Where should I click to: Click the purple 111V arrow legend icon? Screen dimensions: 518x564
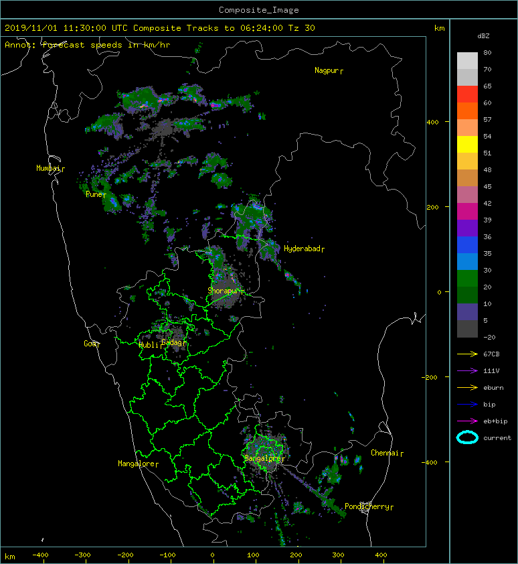click(467, 371)
